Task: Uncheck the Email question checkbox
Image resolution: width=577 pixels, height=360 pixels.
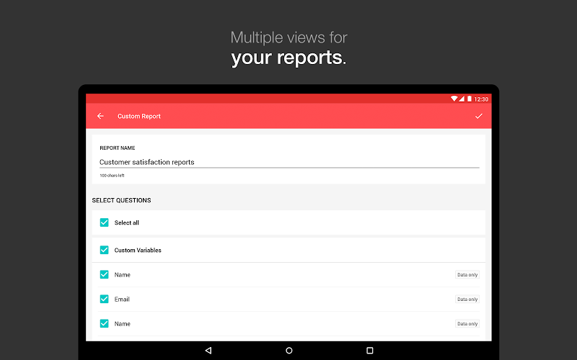Action: 104,299
